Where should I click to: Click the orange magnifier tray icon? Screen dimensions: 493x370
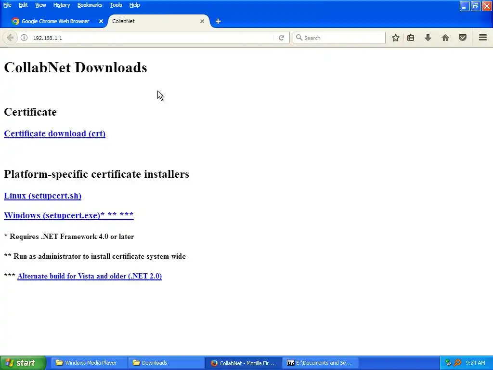pyautogui.click(x=457, y=363)
